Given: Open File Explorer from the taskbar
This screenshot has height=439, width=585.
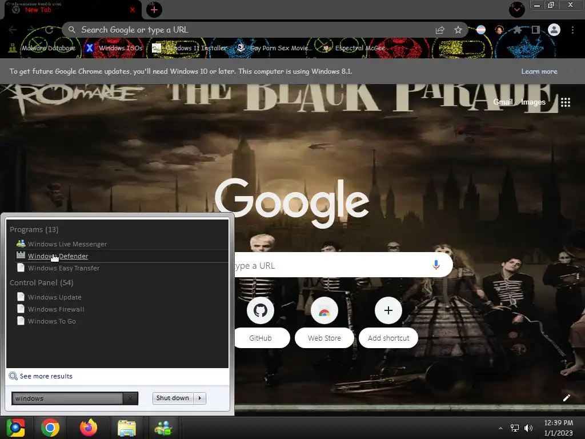Looking at the screenshot, I should pyautogui.click(x=127, y=428).
